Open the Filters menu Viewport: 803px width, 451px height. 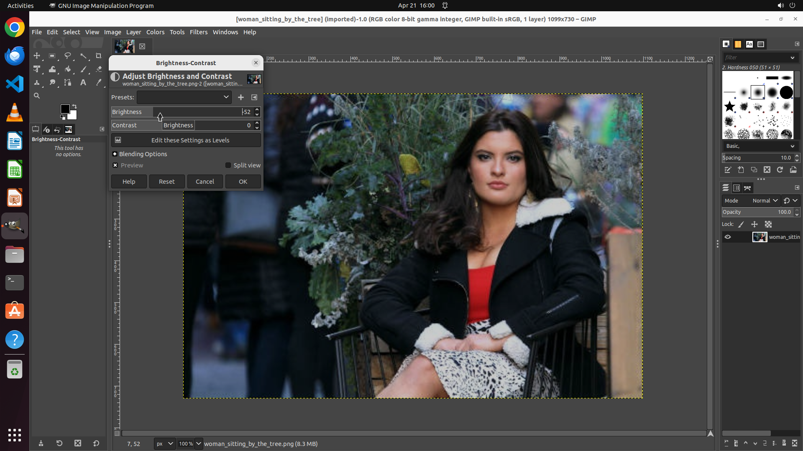198,32
